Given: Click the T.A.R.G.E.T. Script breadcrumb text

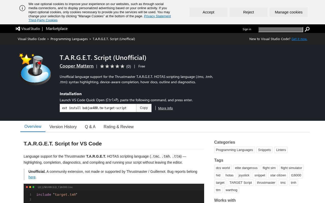Looking at the screenshot, I should [114, 39].
